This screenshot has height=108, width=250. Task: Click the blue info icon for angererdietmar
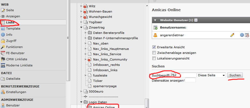coord(242,35)
